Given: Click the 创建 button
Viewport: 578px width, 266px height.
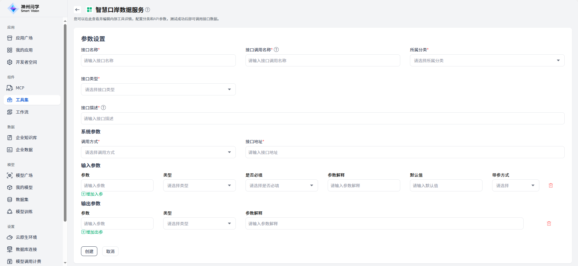Looking at the screenshot, I should 89,251.
